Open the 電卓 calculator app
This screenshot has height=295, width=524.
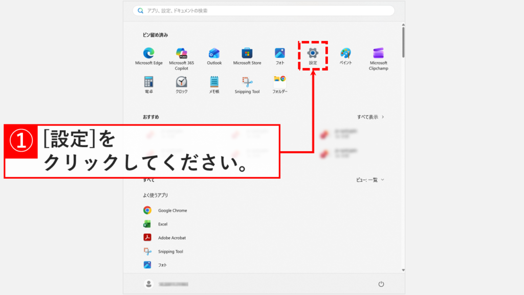(149, 85)
